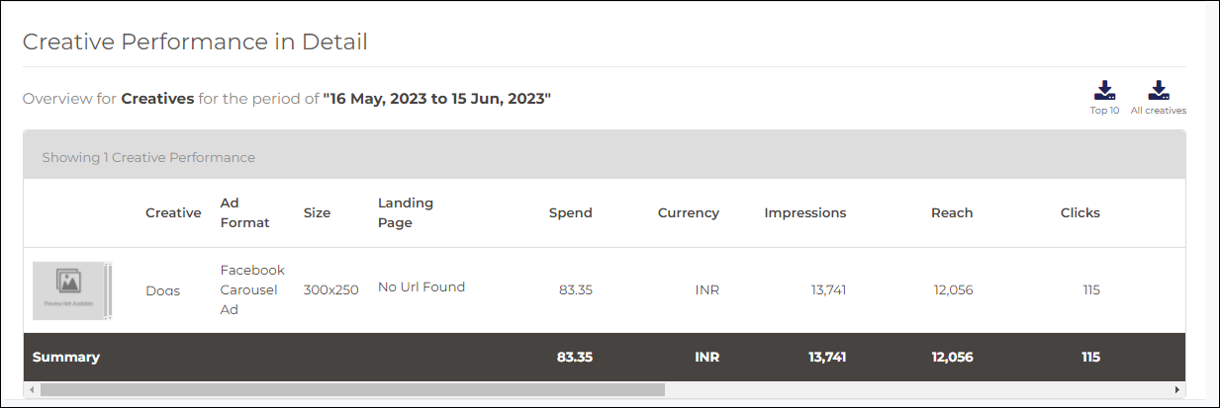This screenshot has height=408, width=1220.
Task: Click the No Url Found landing page cell
Action: click(422, 287)
